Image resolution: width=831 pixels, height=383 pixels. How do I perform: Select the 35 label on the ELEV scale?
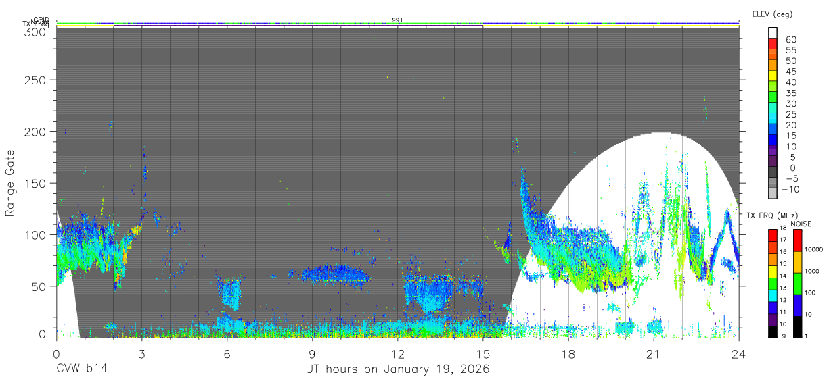pos(791,93)
